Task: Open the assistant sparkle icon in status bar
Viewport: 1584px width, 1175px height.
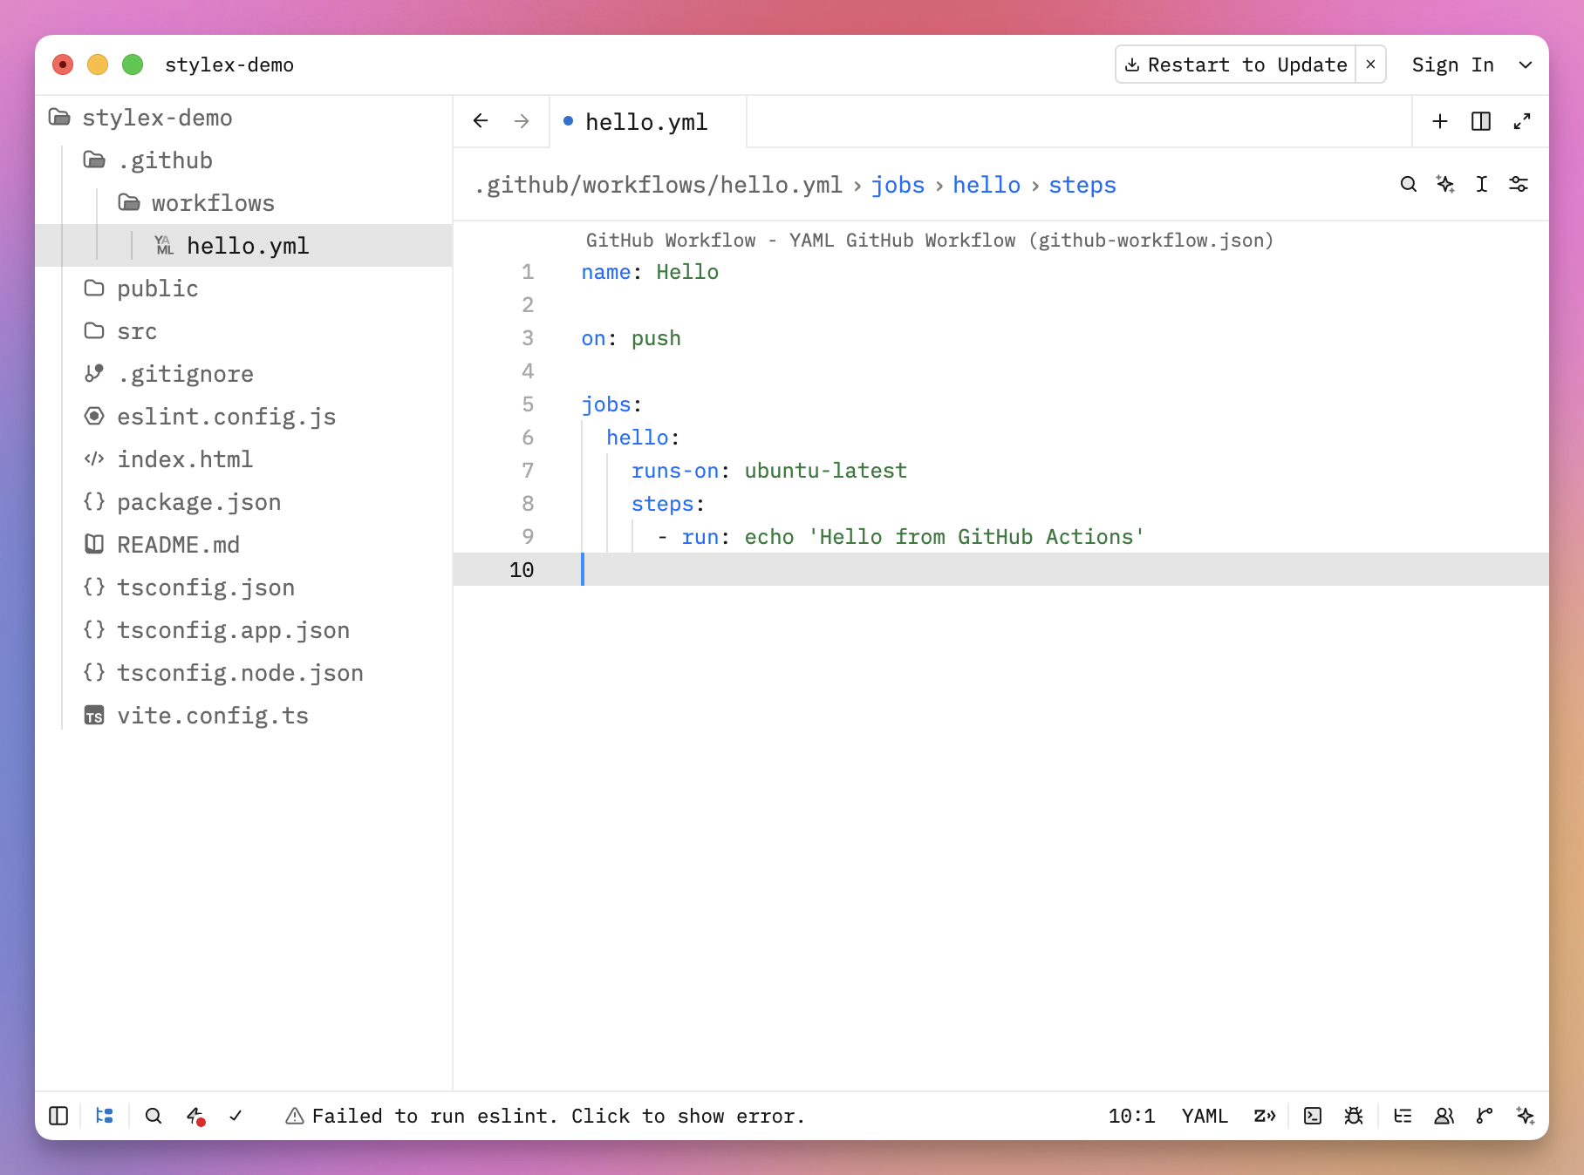Action: tap(1526, 1116)
